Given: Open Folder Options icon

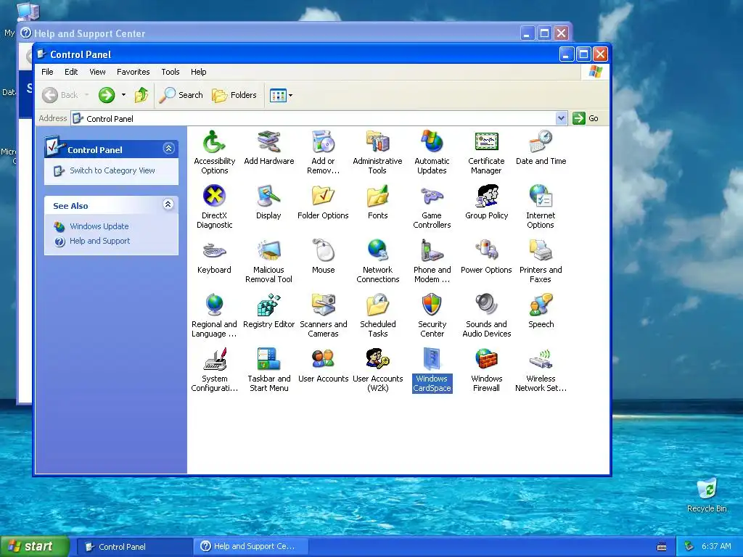Looking at the screenshot, I should coord(323,196).
